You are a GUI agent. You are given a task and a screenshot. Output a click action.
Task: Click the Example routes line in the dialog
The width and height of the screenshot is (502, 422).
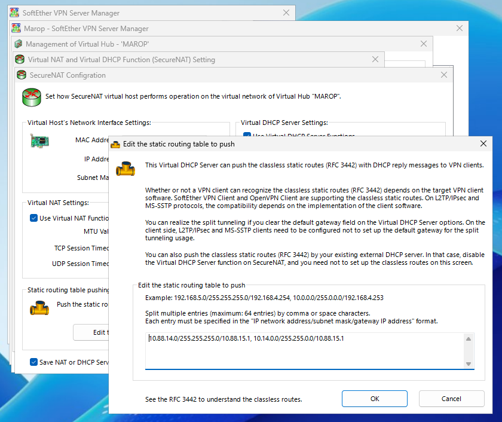click(264, 298)
